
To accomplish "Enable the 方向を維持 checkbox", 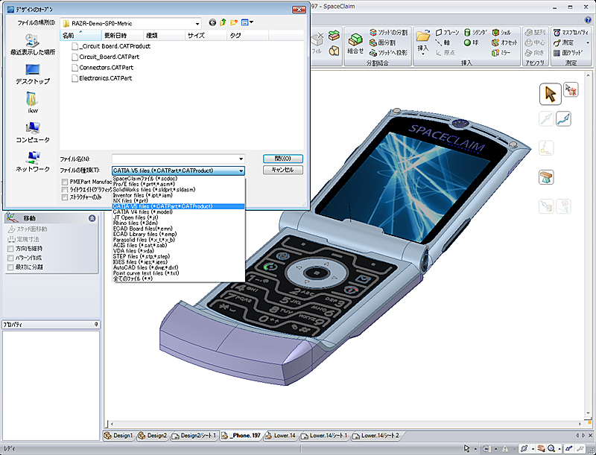I will (10, 248).
